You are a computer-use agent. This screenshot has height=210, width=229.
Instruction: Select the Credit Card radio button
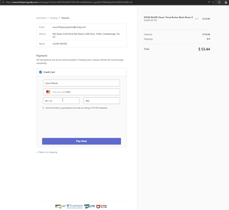[x=40, y=72]
